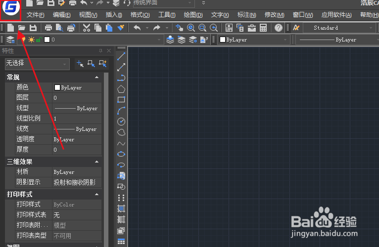379x247 pixels.
Task: Open the layer properties manager icon
Action: [10, 40]
